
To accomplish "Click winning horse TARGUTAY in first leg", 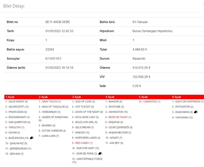I will (15, 127).
